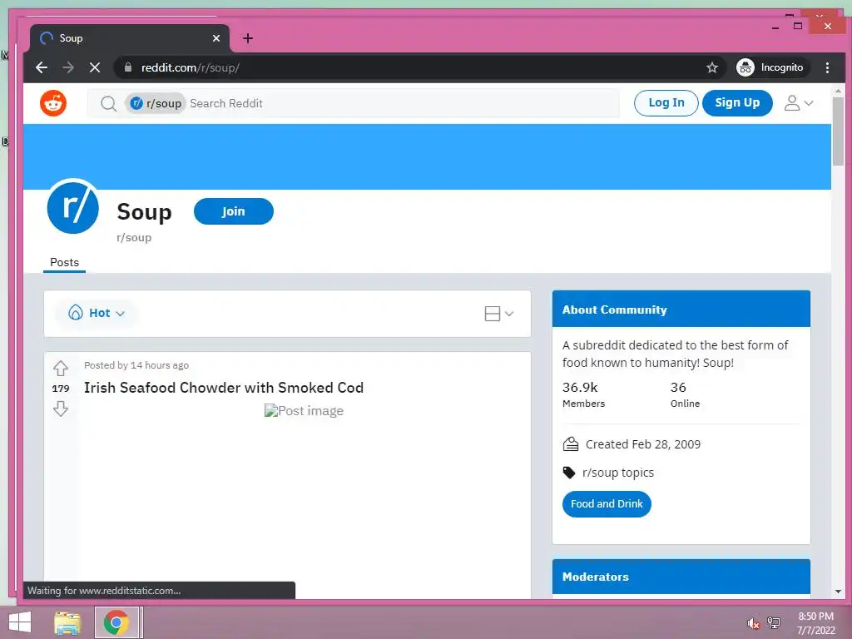Click the Created Feb 28, 2009 text
The width and height of the screenshot is (852, 639).
pos(643,444)
